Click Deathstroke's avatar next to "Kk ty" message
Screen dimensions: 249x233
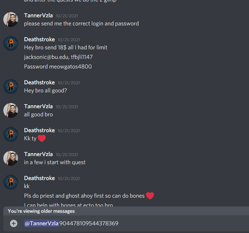(x=11, y=134)
